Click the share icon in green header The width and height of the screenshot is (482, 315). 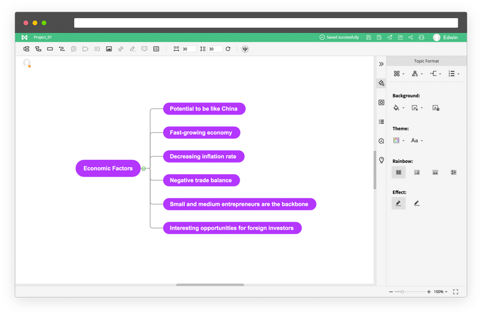(411, 37)
